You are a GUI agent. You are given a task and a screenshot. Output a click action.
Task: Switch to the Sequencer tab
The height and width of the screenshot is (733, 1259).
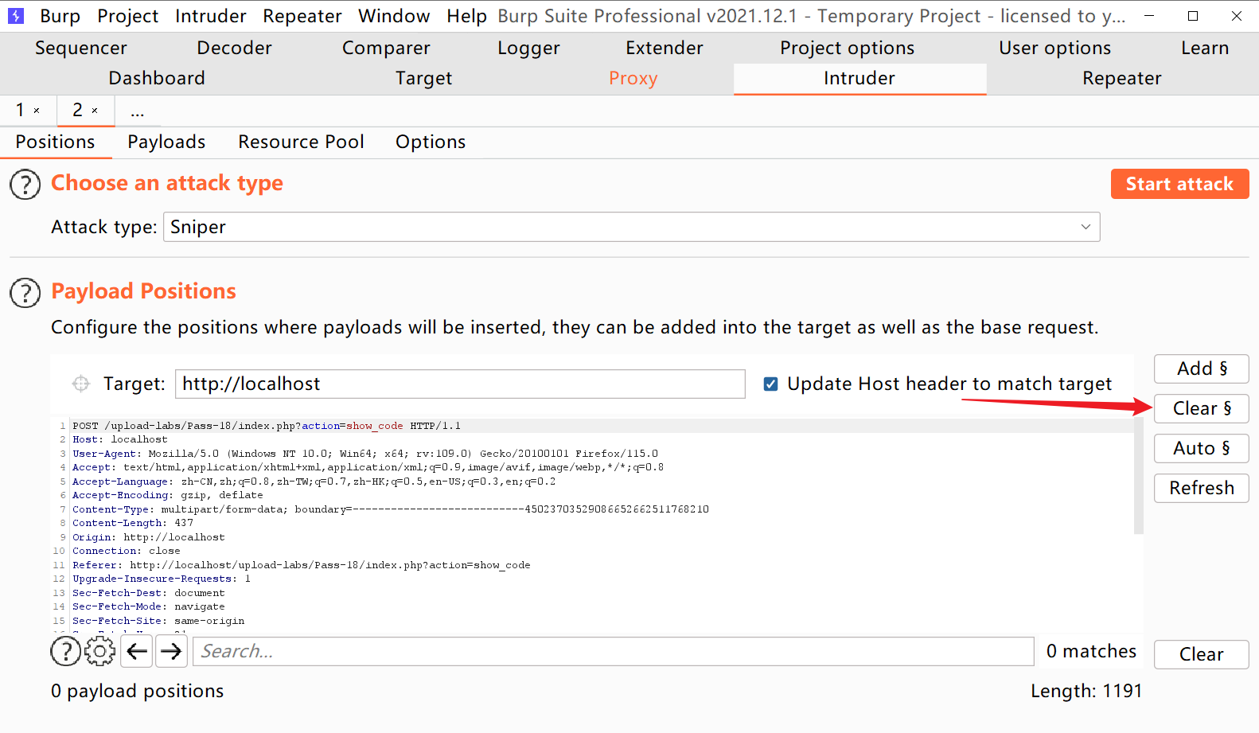(81, 48)
